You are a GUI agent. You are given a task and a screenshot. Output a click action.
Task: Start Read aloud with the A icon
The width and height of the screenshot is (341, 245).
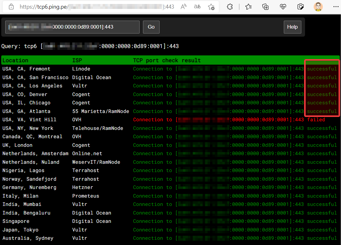coord(183,6)
